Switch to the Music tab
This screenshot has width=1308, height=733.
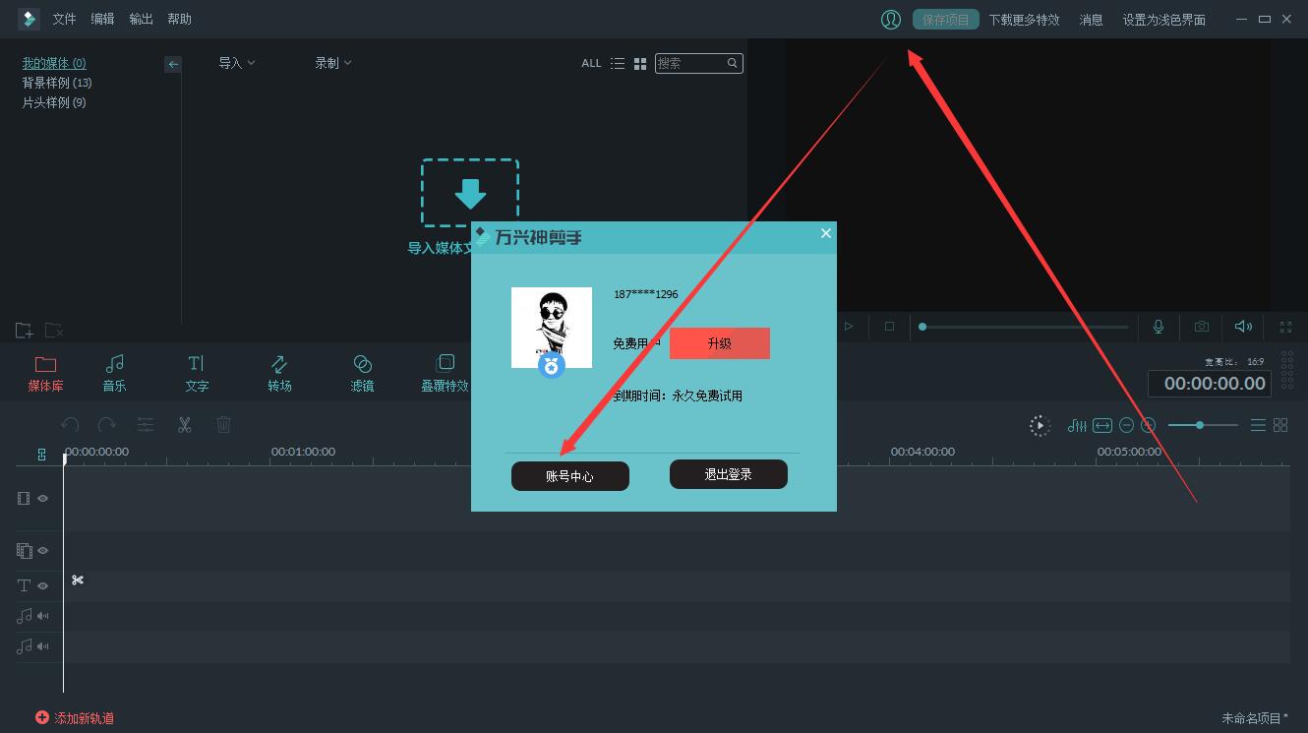[x=114, y=374]
